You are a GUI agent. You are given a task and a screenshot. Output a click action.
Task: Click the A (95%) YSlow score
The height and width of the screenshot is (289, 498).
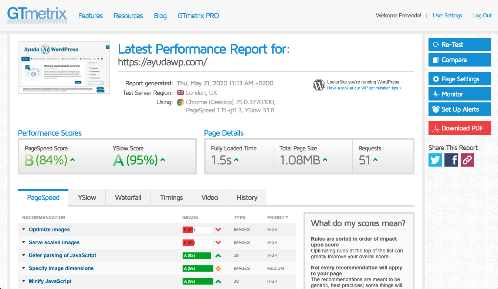tap(135, 160)
